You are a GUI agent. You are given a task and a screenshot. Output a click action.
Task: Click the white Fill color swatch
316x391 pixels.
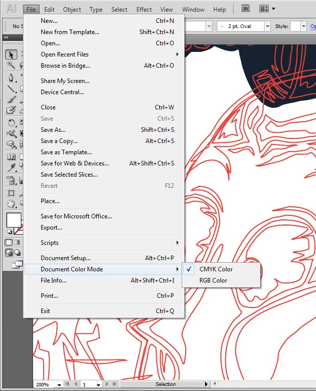point(13,220)
